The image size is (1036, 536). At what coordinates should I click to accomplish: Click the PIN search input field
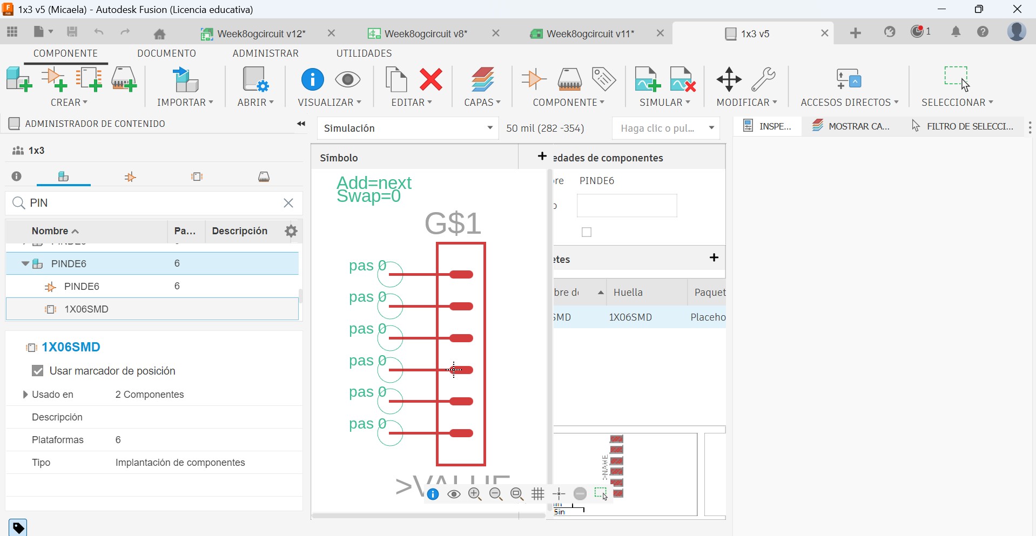point(154,203)
